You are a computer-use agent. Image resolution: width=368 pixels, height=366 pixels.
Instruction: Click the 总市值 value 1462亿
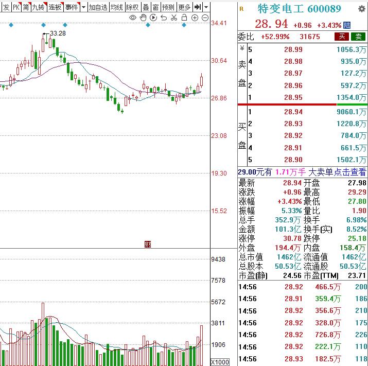[x=289, y=257]
